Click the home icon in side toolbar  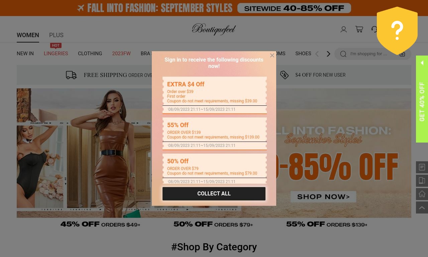point(422,194)
